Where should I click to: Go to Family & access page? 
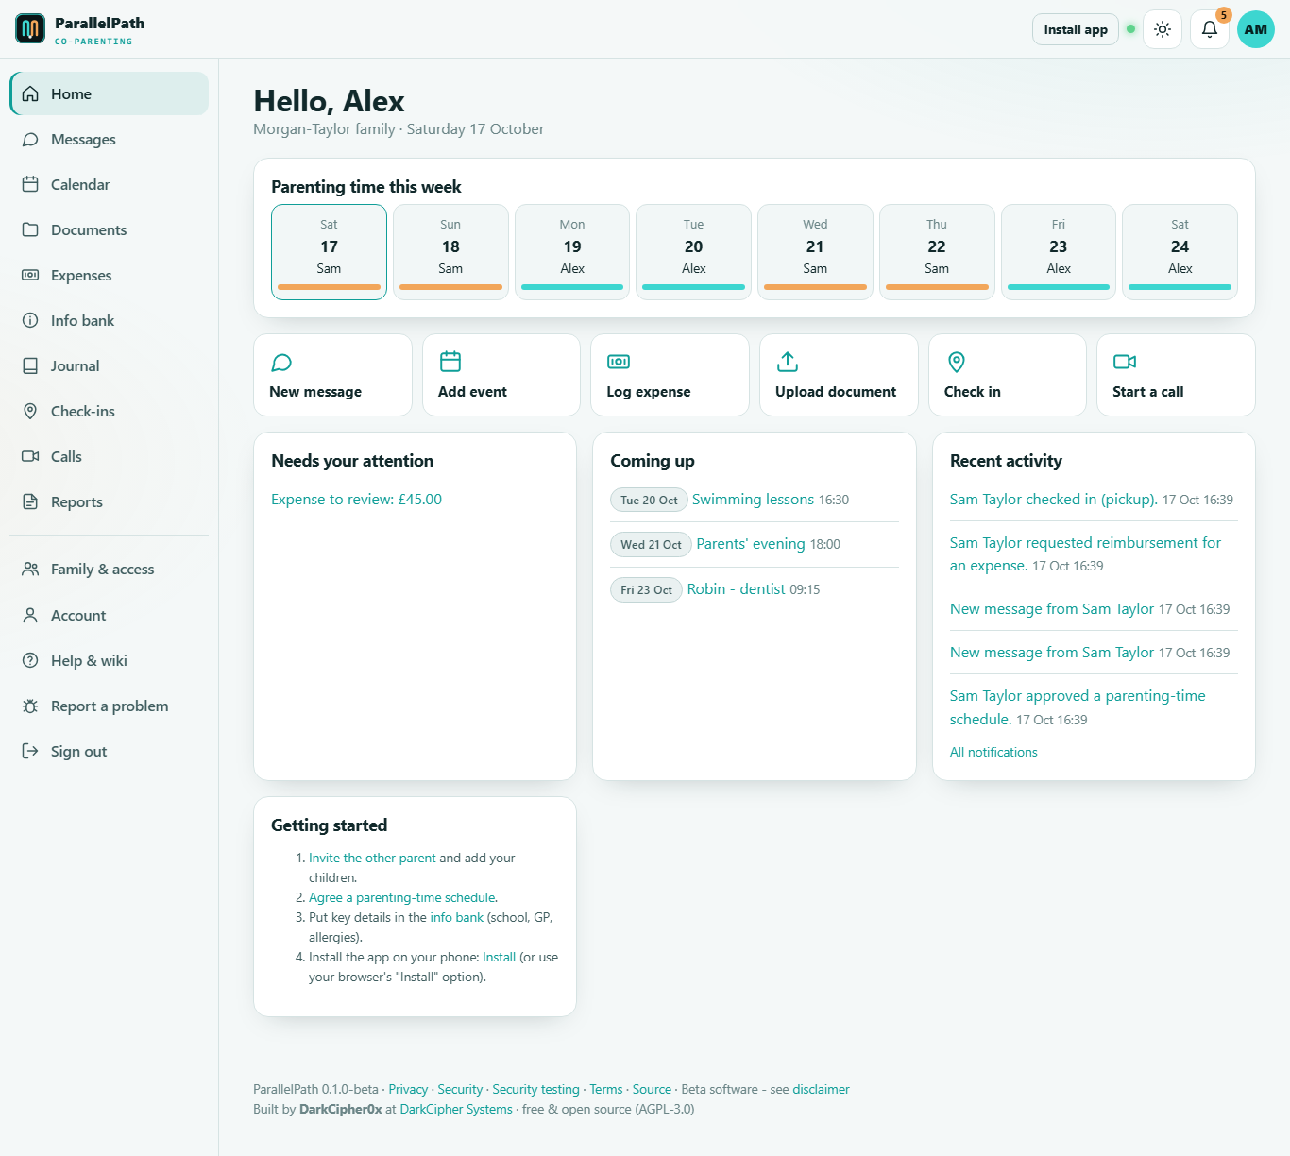(x=110, y=569)
